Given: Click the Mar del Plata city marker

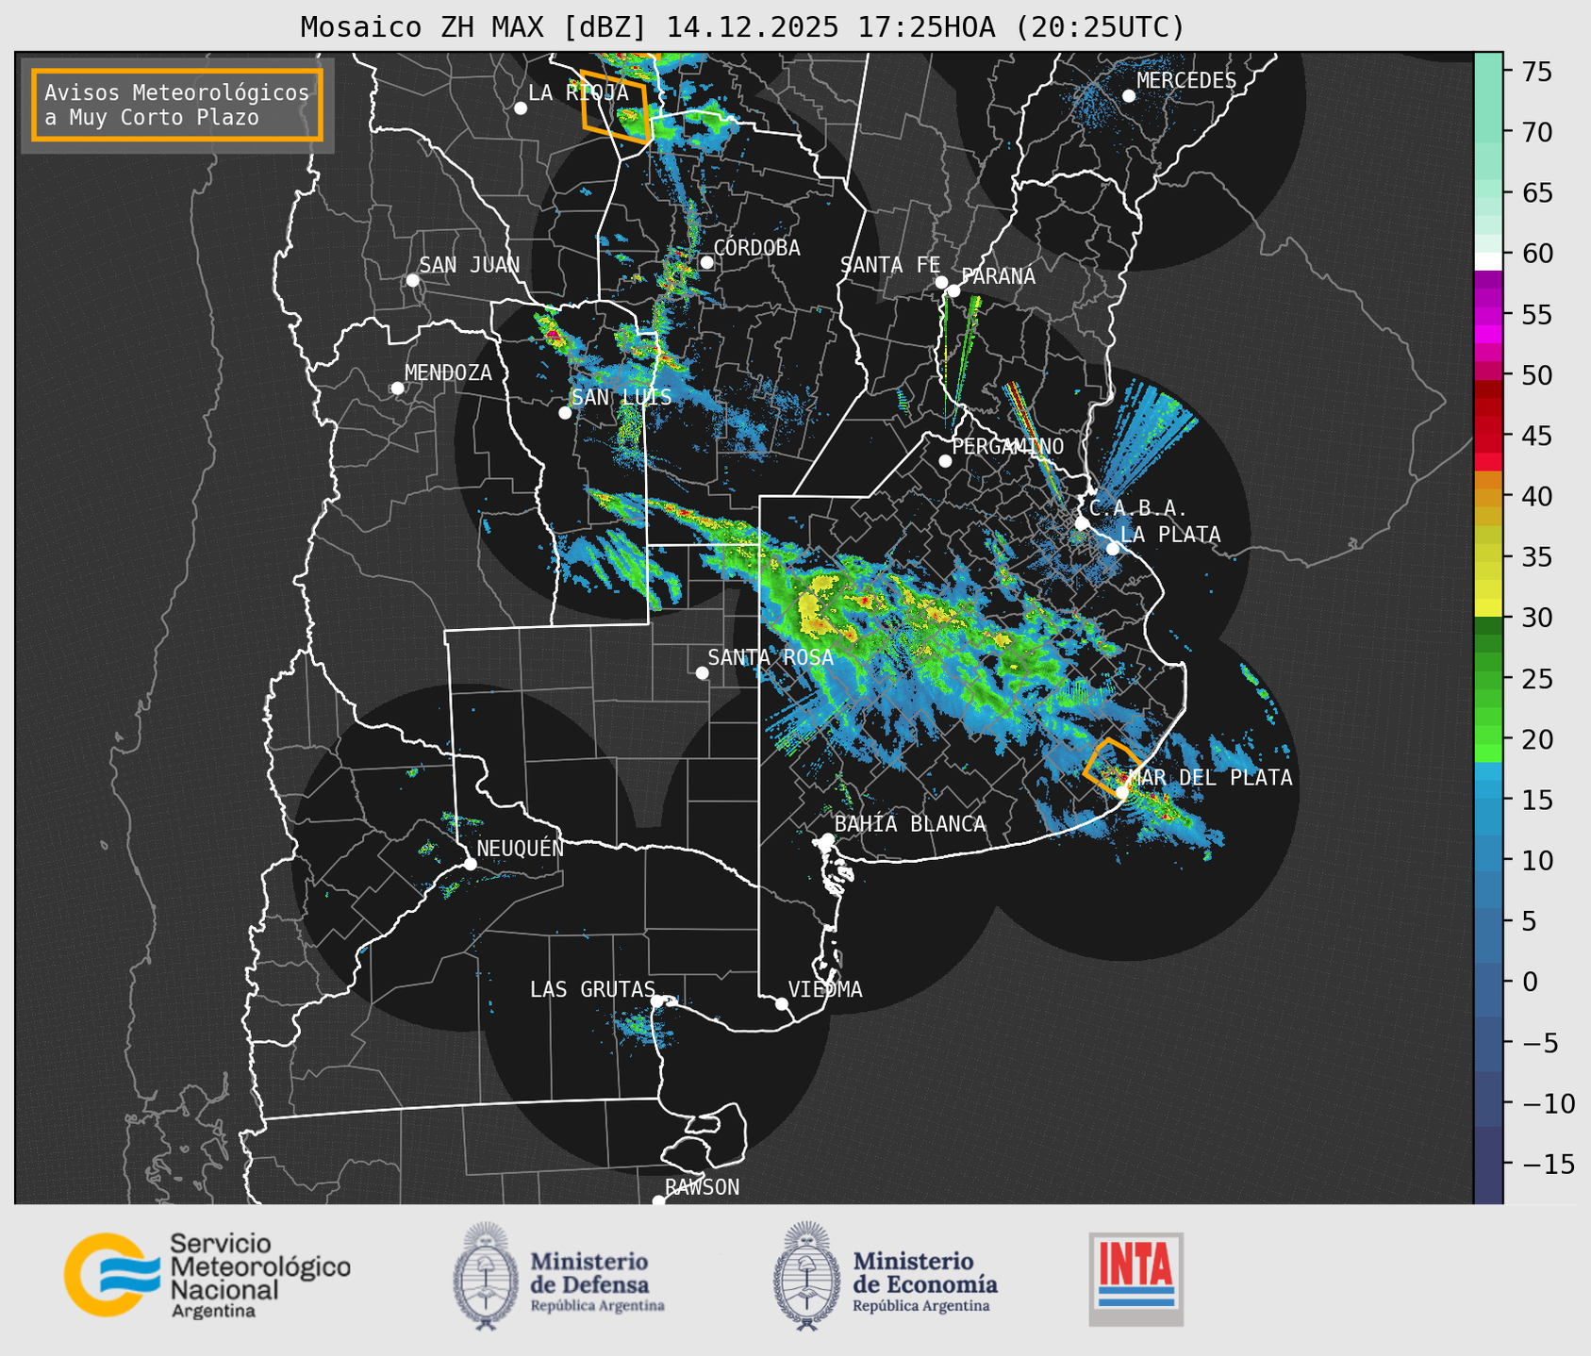Looking at the screenshot, I should [1122, 792].
